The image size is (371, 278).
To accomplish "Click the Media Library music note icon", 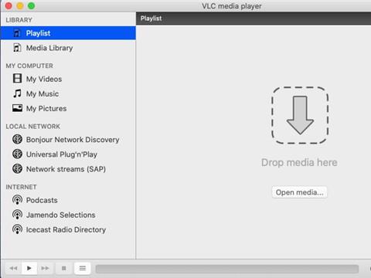I will (x=17, y=48).
